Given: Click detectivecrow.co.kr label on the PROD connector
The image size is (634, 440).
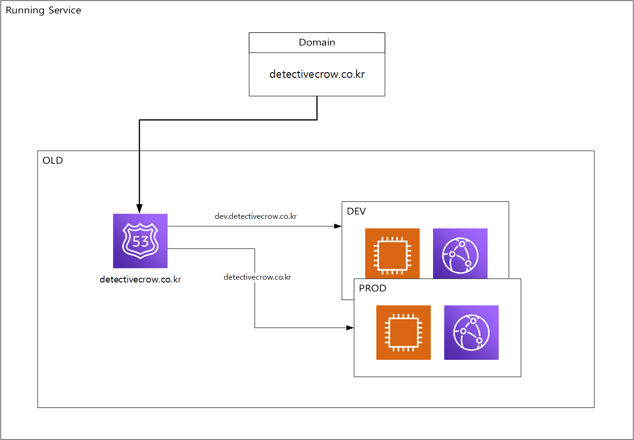Looking at the screenshot, I should click(258, 277).
